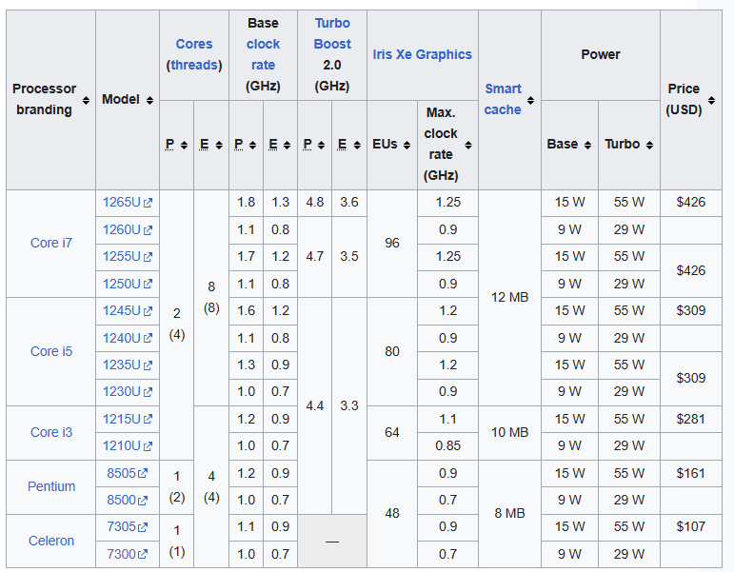Image resolution: width=734 pixels, height=572 pixels.
Task: Sort by Cores P column arrows
Action: (x=184, y=145)
